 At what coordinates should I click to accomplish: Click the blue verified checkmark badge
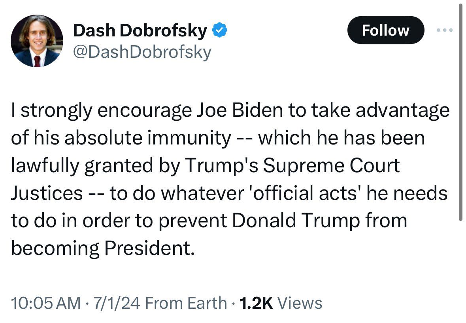pos(219,30)
